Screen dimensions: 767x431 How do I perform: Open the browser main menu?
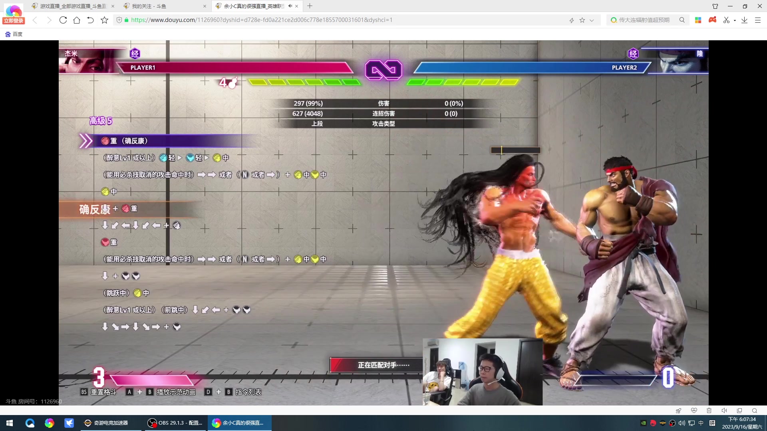(x=758, y=20)
